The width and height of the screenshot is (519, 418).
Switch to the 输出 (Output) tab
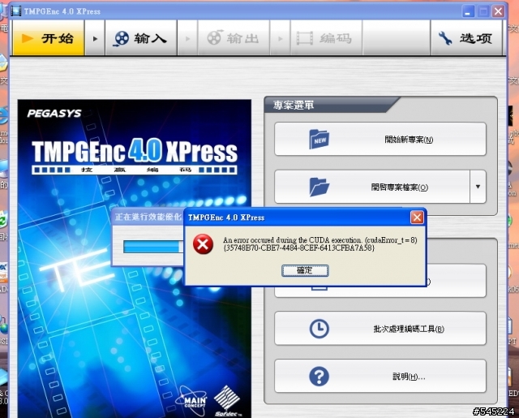click(x=234, y=38)
